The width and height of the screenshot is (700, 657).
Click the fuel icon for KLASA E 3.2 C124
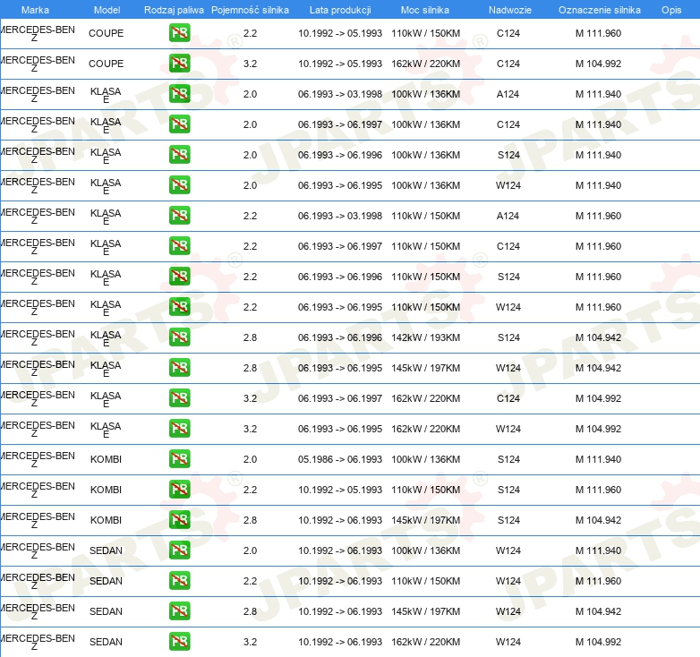179,397
